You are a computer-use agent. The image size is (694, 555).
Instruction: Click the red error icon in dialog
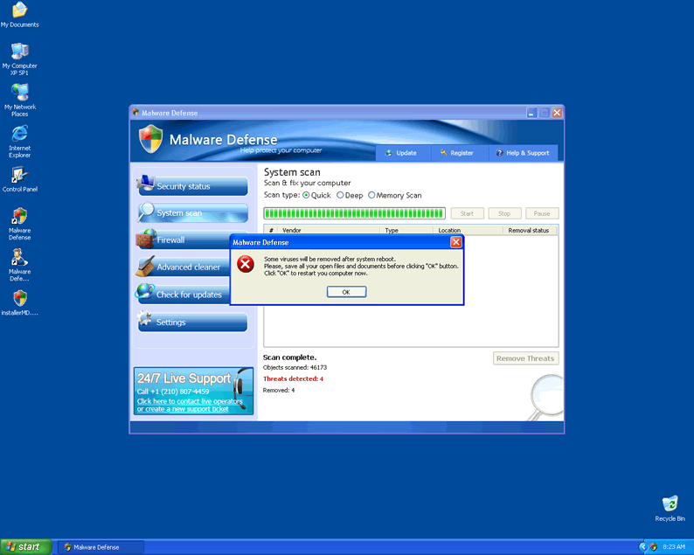[246, 265]
